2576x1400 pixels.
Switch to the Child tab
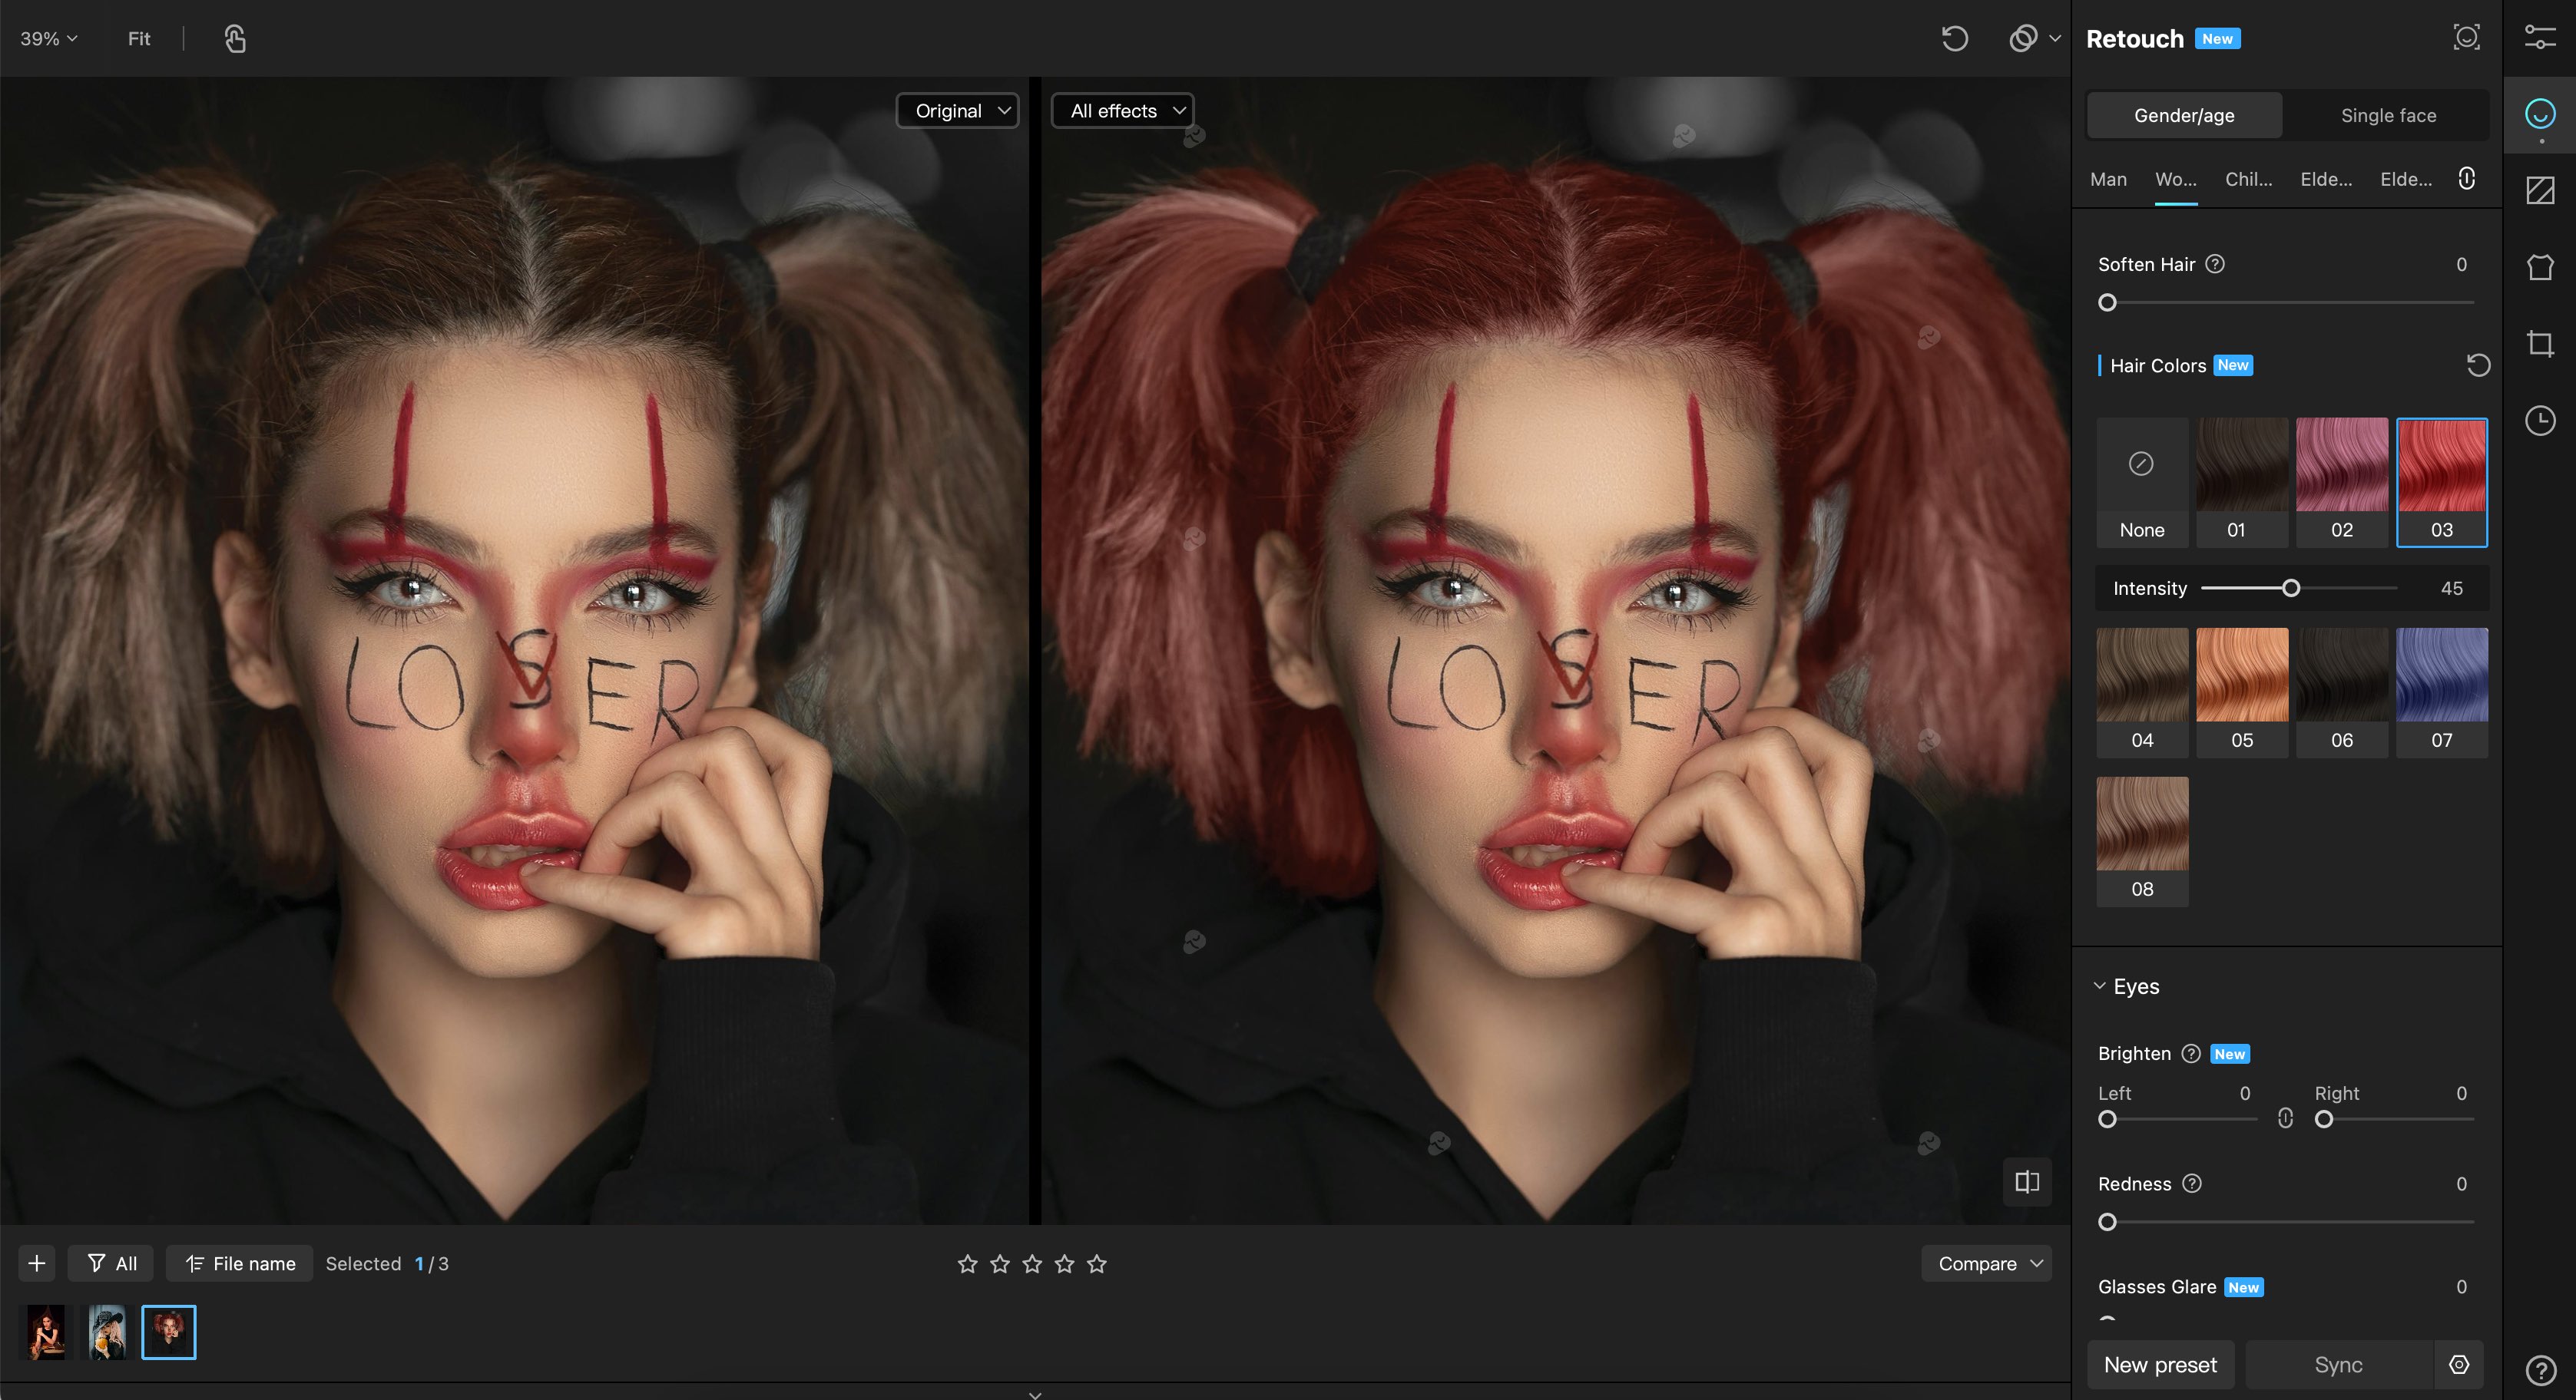(x=2248, y=180)
